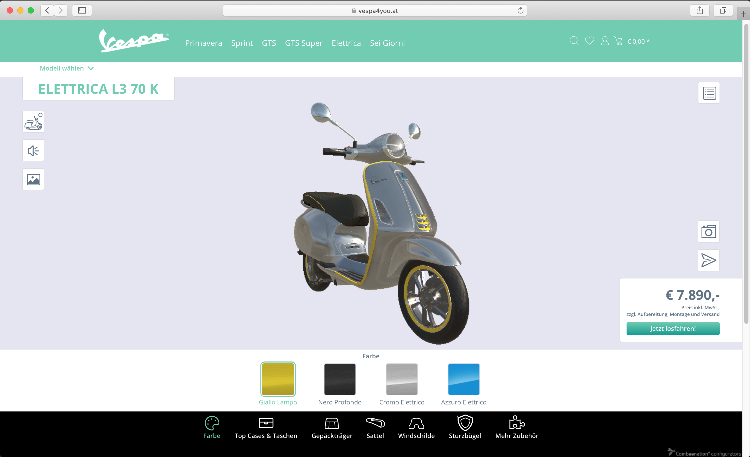The image size is (750, 457).
Task: Open the wishlist heart icon
Action: click(589, 41)
